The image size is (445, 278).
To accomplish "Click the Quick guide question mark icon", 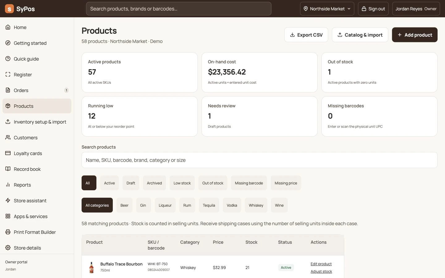I will point(8,59).
